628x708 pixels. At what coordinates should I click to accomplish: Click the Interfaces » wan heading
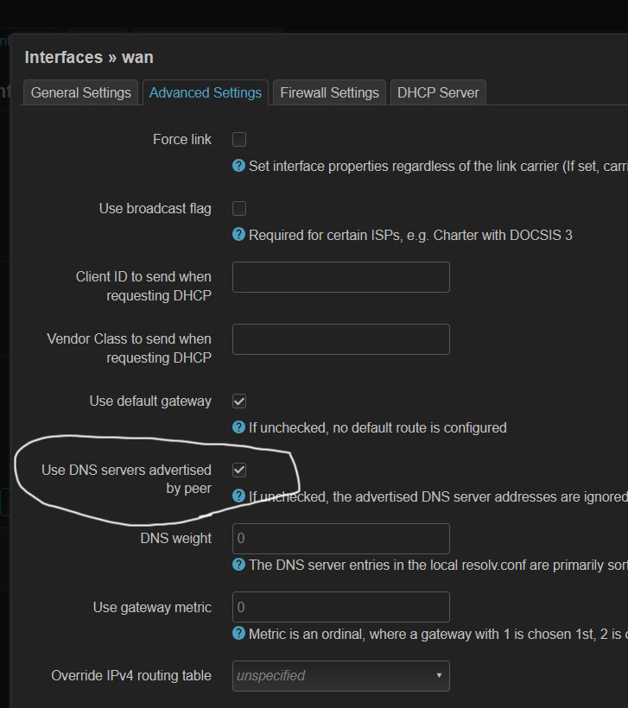coord(89,58)
